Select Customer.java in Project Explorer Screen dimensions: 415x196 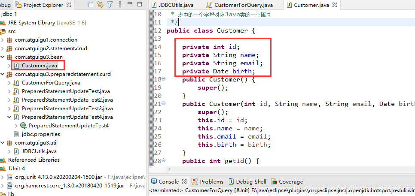coord(39,66)
